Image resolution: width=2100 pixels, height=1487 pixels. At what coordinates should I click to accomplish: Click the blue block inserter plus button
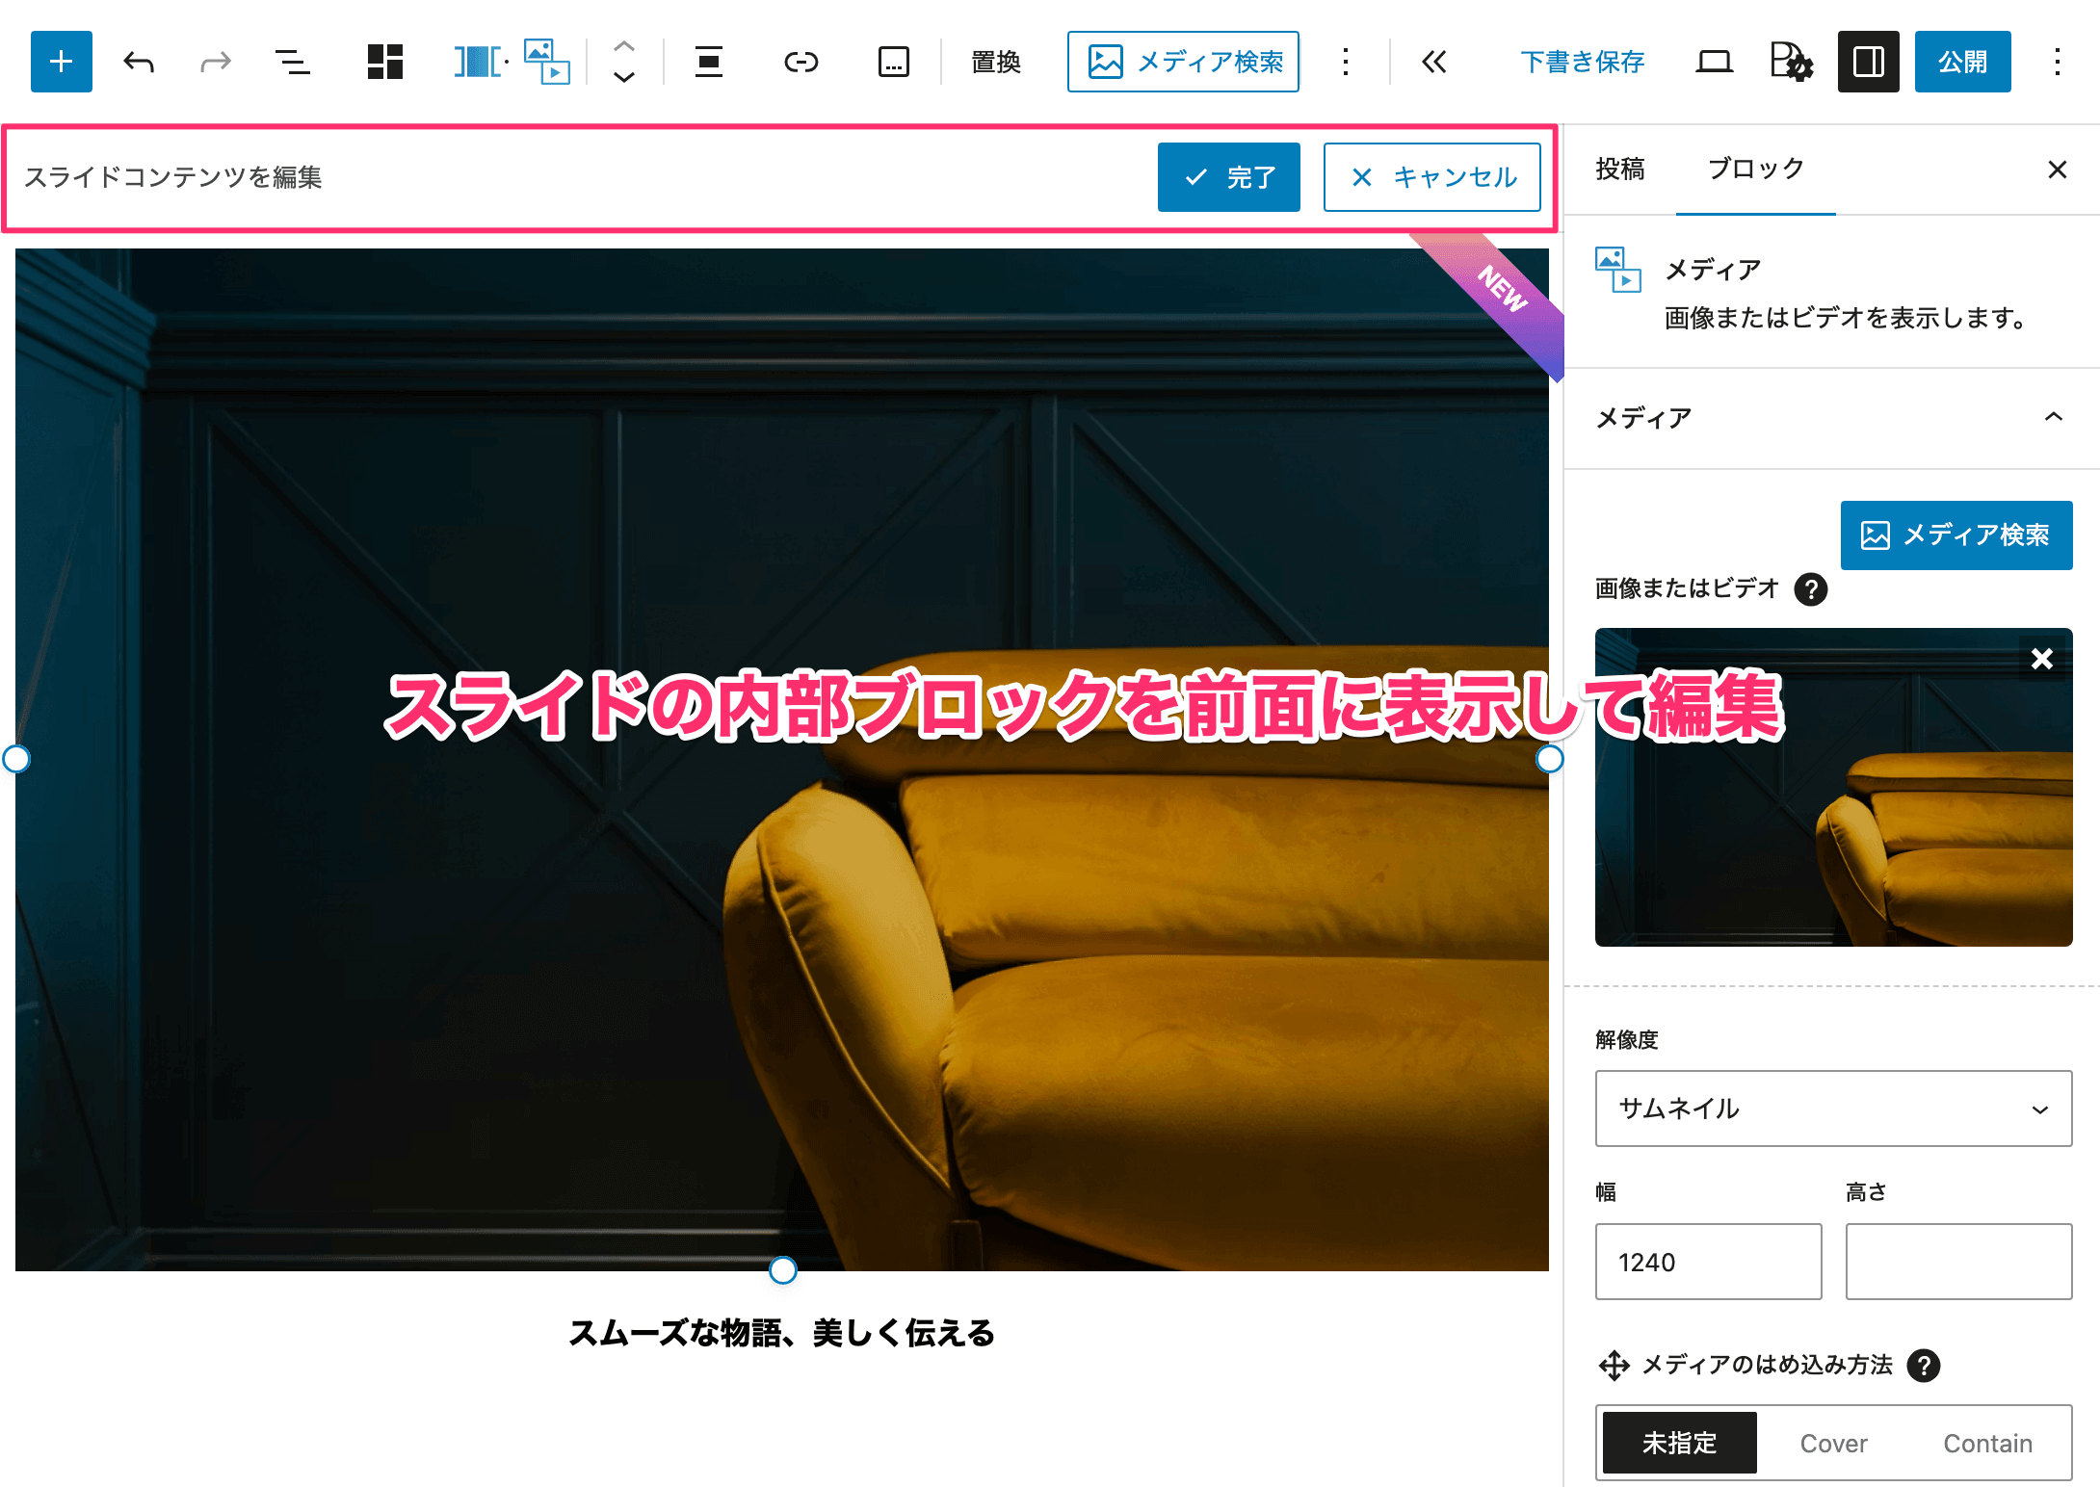[61, 62]
